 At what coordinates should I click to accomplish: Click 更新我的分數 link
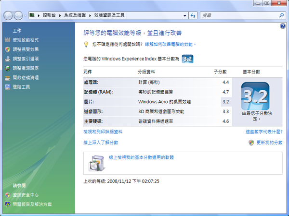point(269,143)
